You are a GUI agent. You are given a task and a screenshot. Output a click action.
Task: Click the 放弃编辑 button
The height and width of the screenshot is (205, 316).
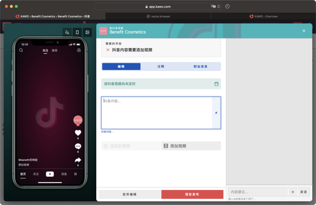(x=130, y=194)
